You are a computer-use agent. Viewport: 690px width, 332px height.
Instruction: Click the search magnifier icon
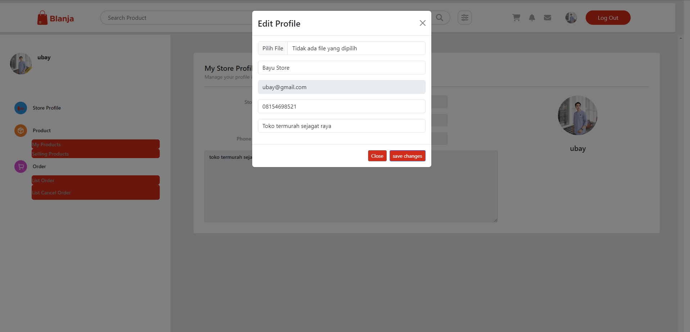tap(439, 17)
